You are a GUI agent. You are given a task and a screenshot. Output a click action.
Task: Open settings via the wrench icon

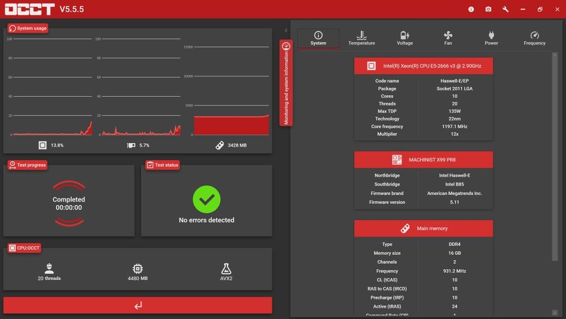coord(505,10)
